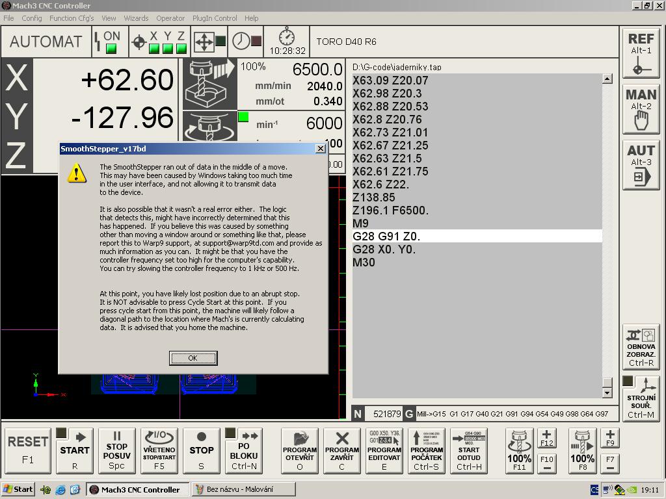Switch to MAN manual mode hand icon
The width and height of the screenshot is (666, 499).
641,109
